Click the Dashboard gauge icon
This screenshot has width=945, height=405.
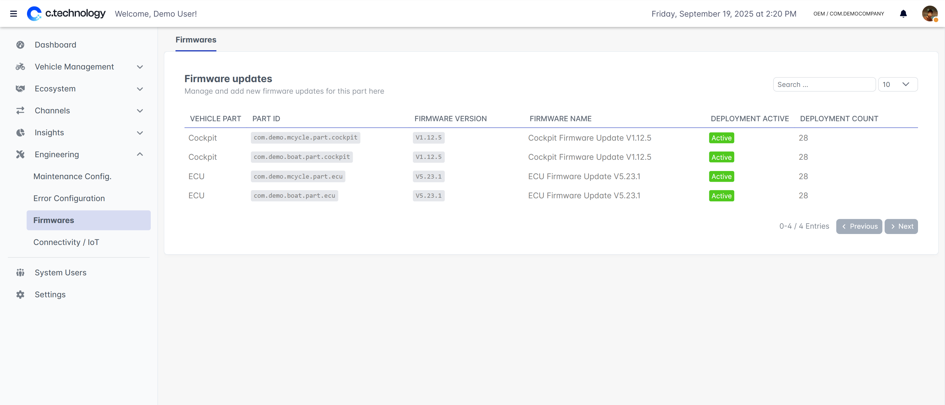point(20,45)
